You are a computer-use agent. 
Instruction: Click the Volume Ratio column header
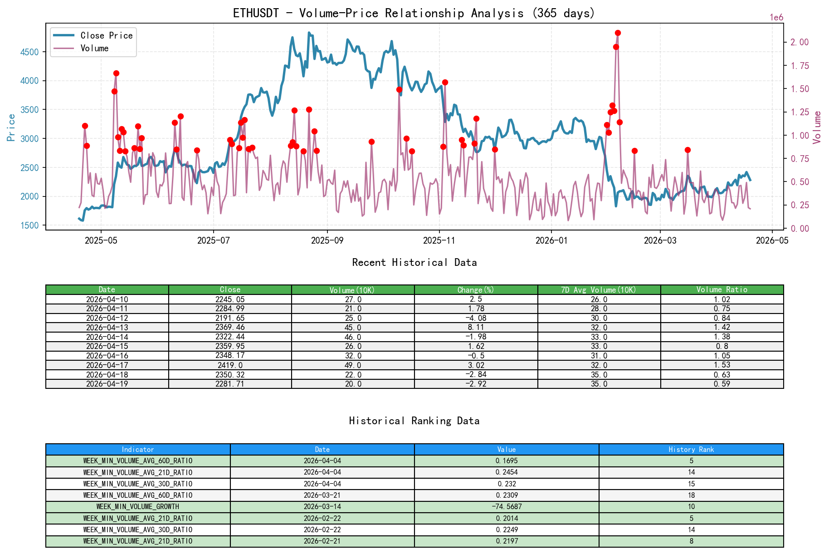click(x=722, y=289)
